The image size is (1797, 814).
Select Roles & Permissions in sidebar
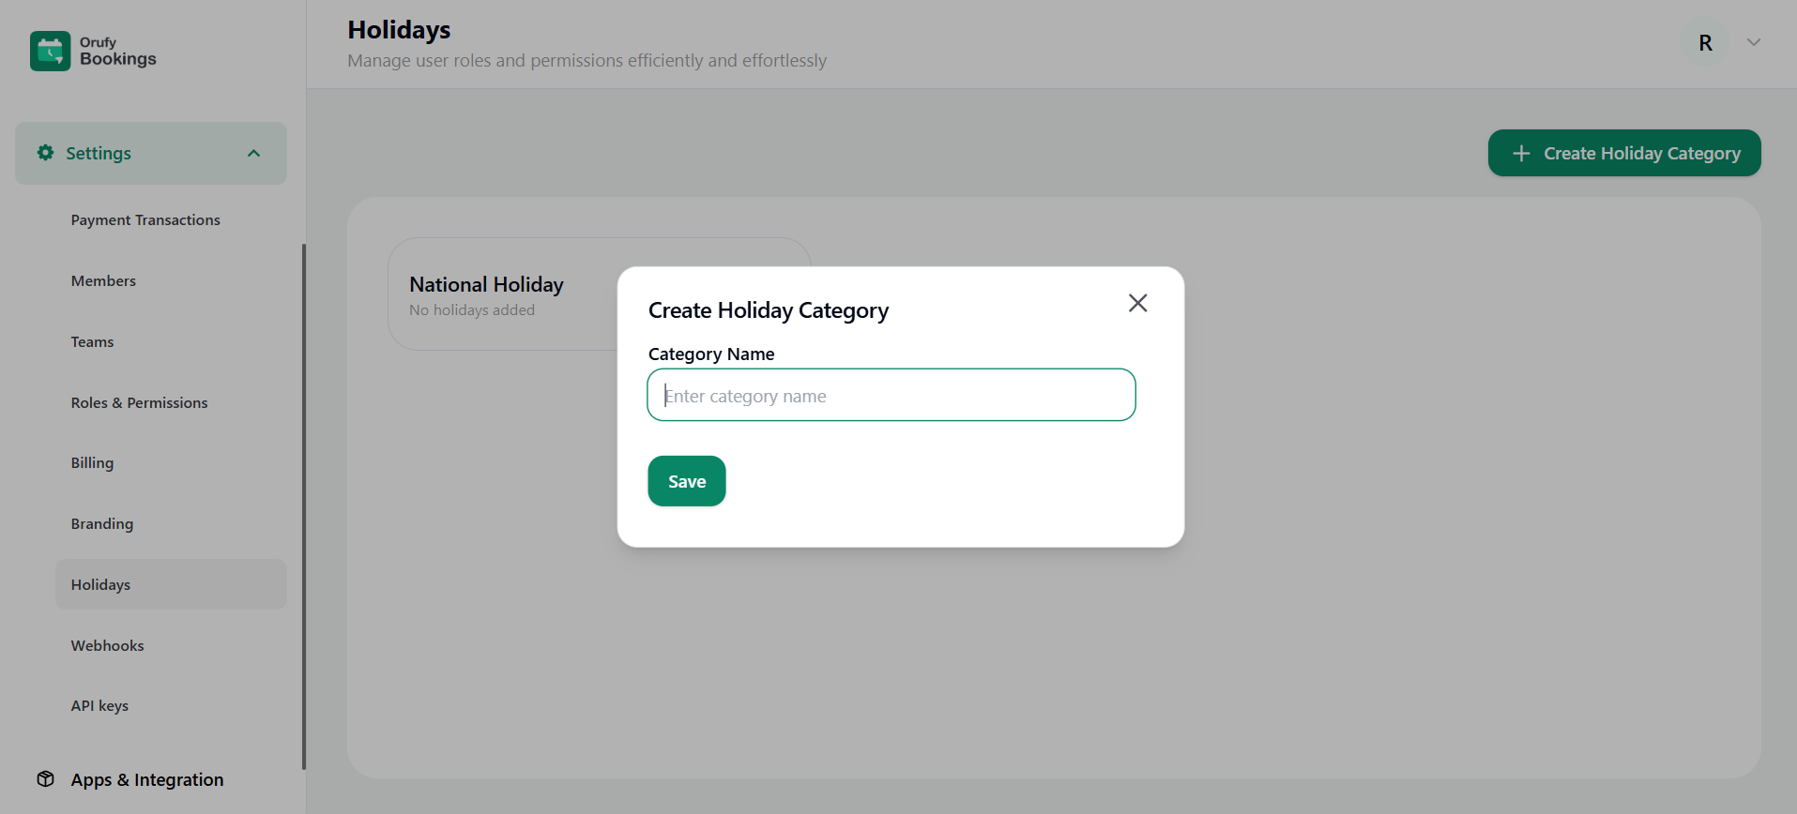point(139,403)
